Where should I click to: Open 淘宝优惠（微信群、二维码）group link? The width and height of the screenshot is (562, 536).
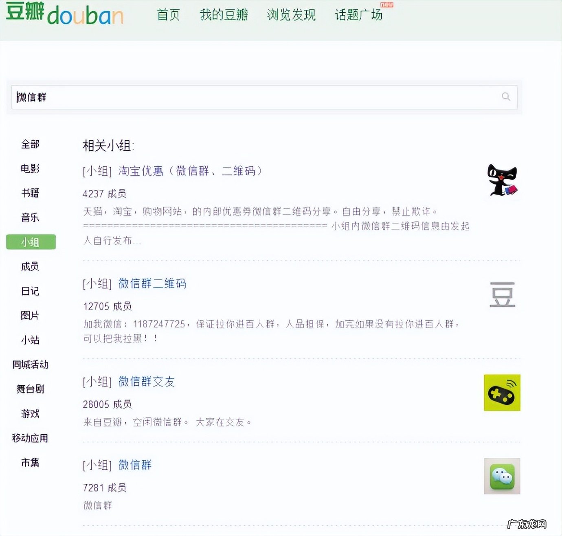point(190,171)
